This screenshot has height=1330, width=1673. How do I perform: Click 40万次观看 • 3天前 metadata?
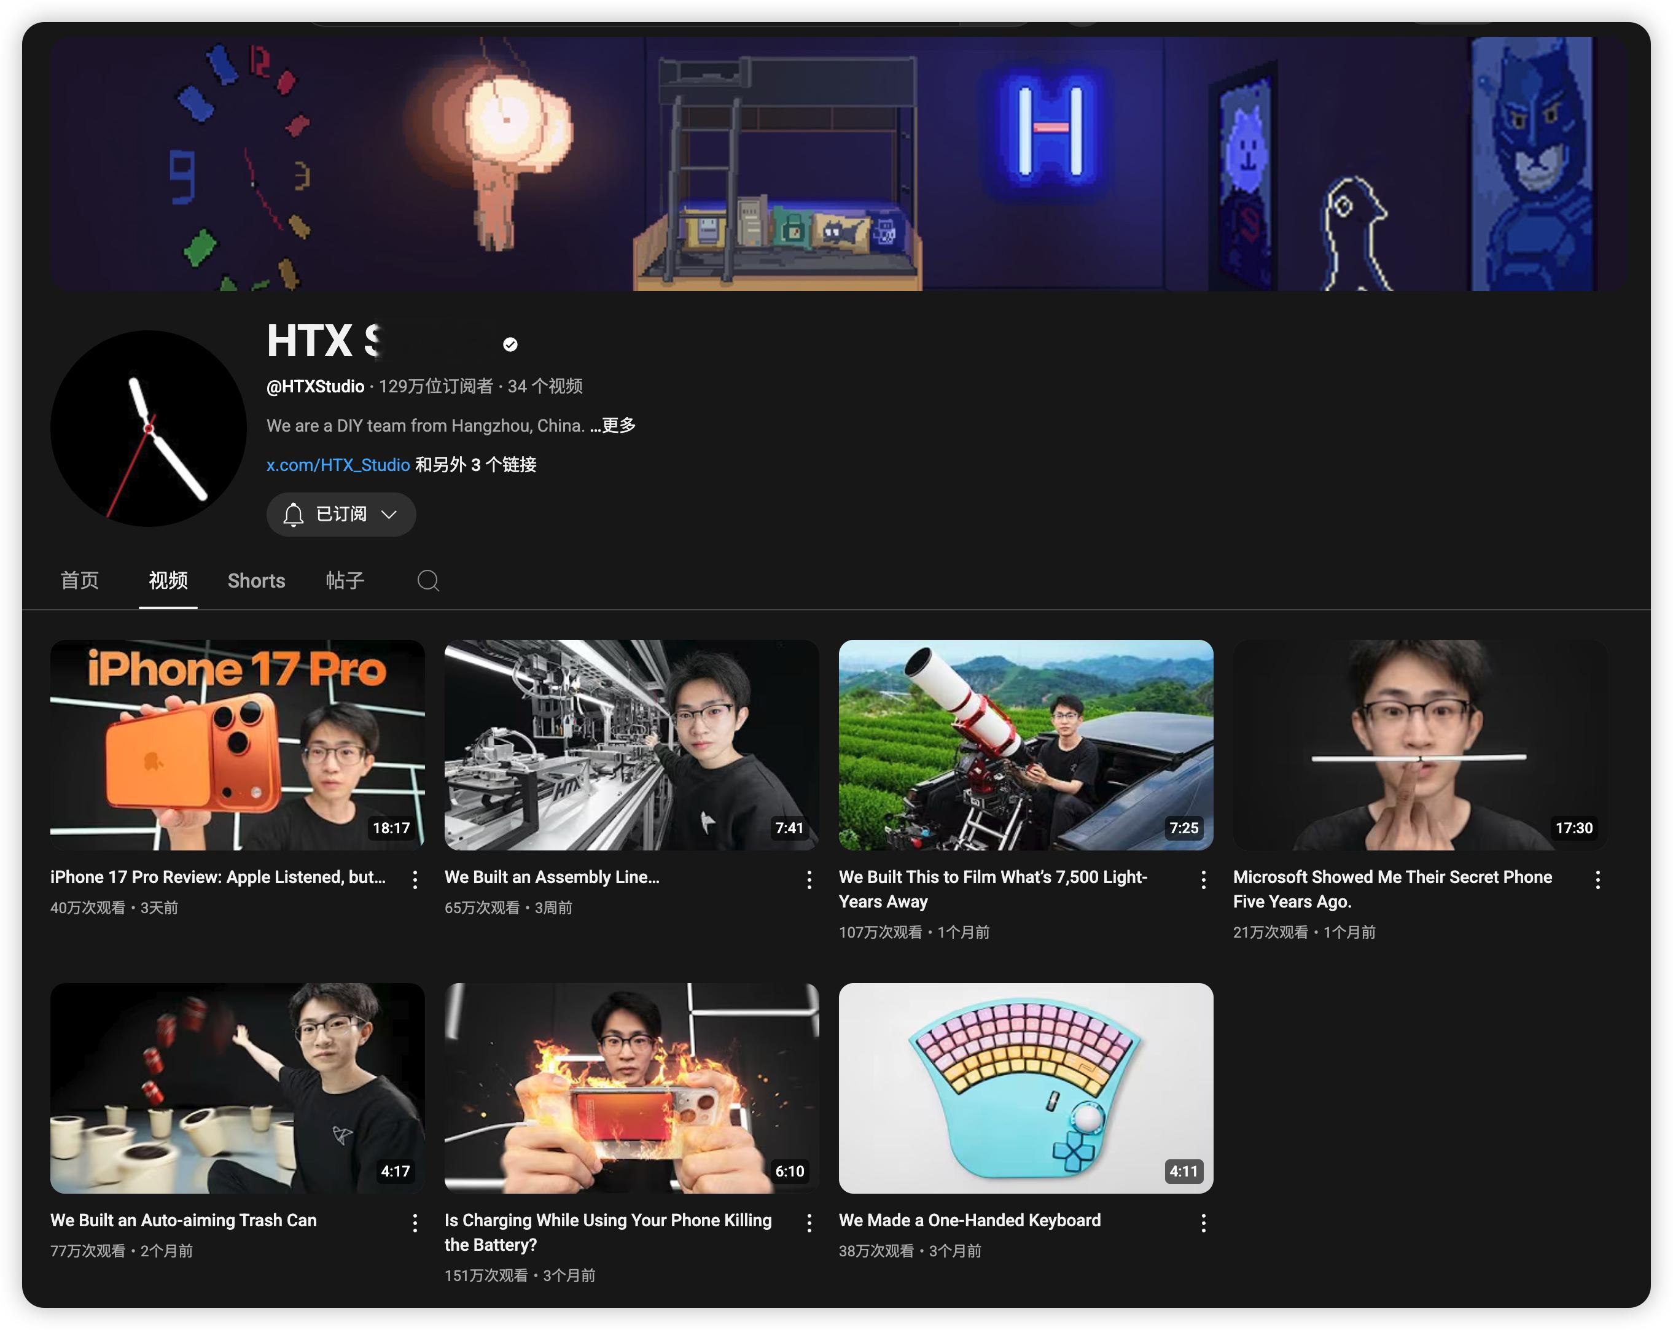click(114, 908)
